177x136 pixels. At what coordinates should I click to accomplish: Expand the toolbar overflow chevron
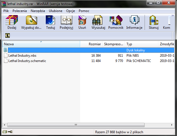pos(172,16)
